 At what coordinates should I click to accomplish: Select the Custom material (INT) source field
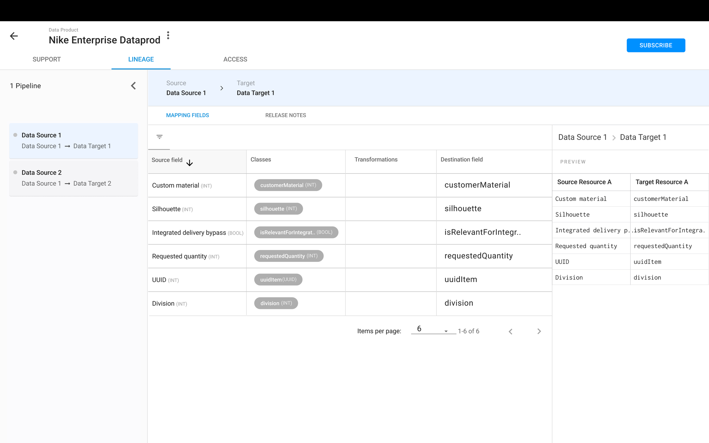coord(182,185)
